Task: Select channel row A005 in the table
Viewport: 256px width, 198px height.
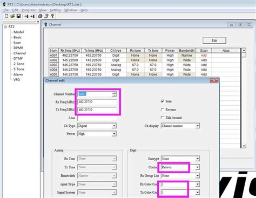Action: pos(145,74)
